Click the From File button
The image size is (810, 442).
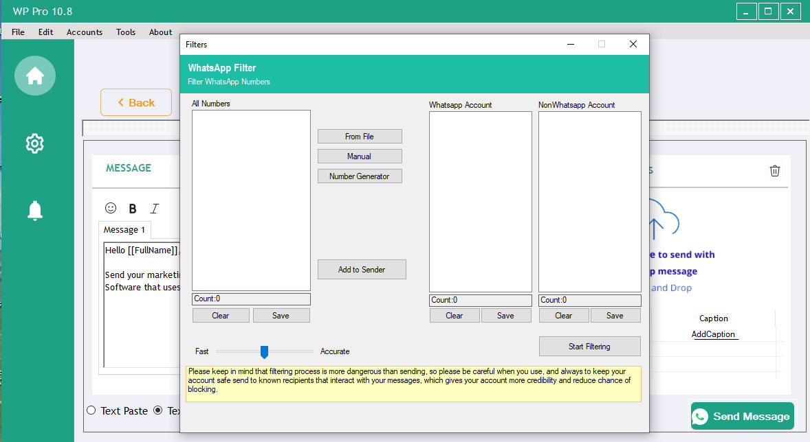click(360, 136)
